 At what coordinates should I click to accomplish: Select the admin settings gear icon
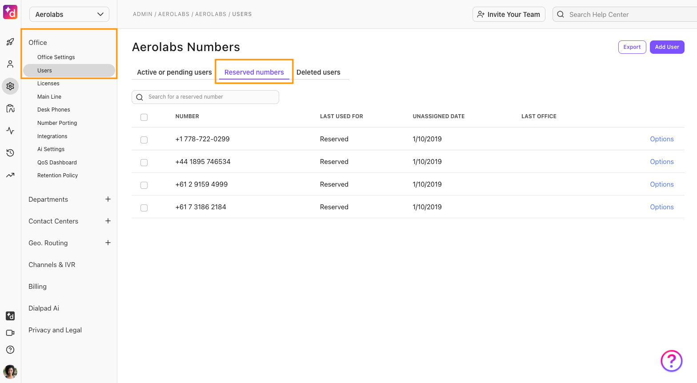(10, 86)
